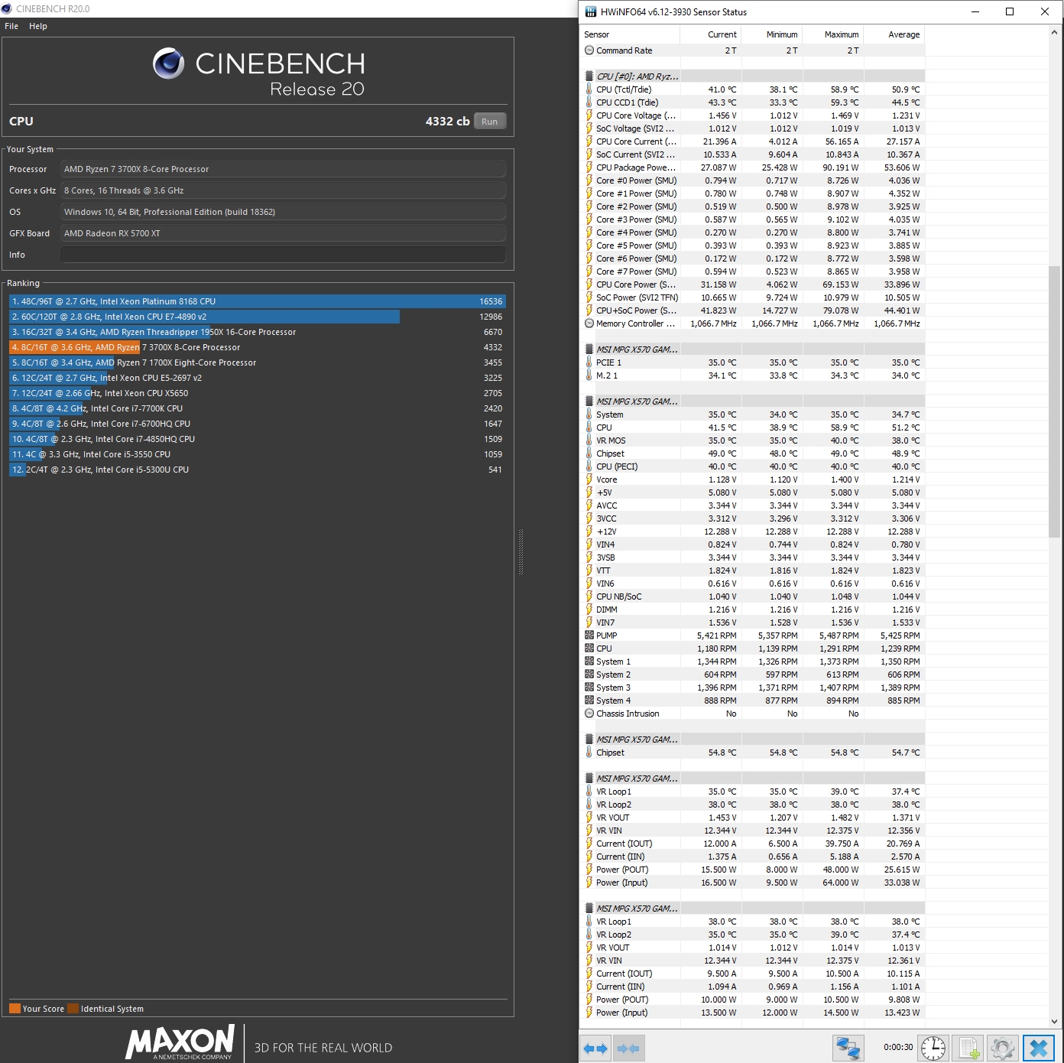Screen dimensions: 1064x1063
Task: Click the HWiNFO scrollbar up arrow
Action: tap(1055, 33)
